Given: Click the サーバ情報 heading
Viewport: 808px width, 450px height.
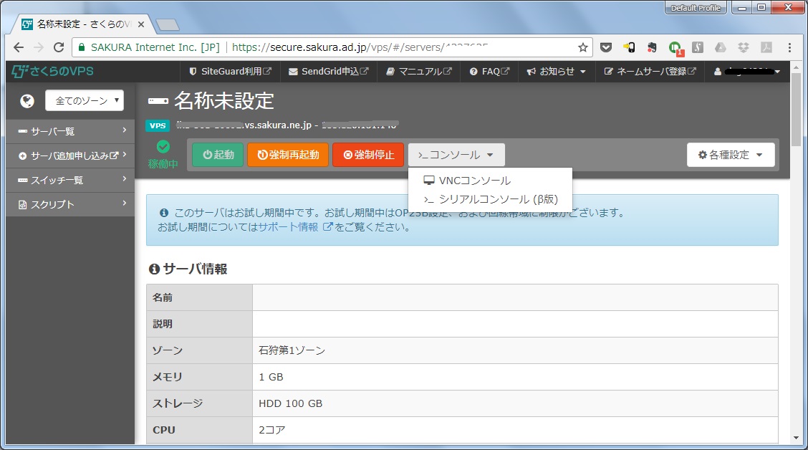Looking at the screenshot, I should [188, 269].
